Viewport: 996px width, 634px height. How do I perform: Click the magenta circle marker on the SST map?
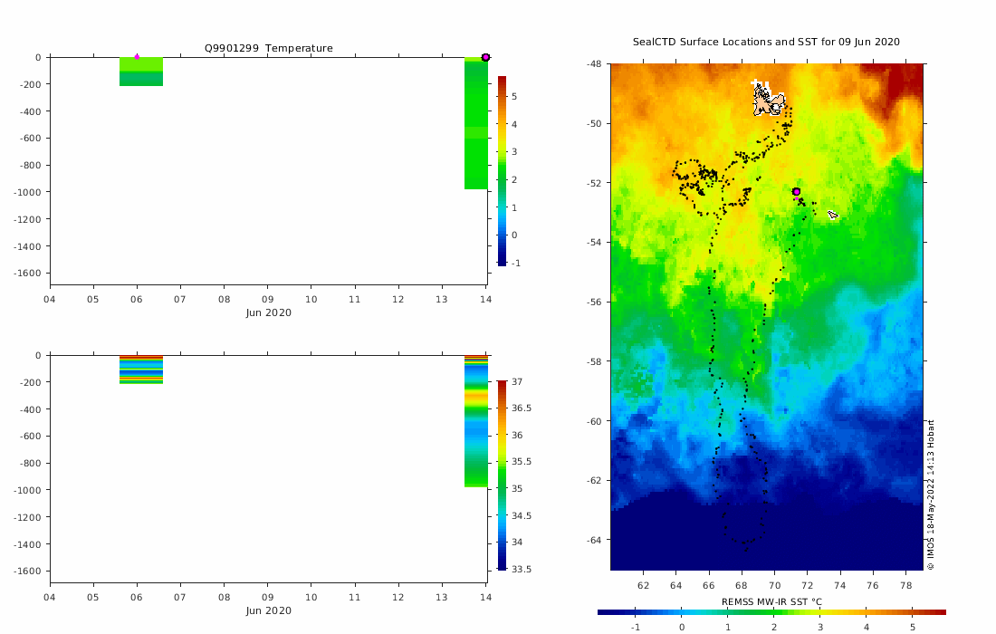click(x=796, y=191)
